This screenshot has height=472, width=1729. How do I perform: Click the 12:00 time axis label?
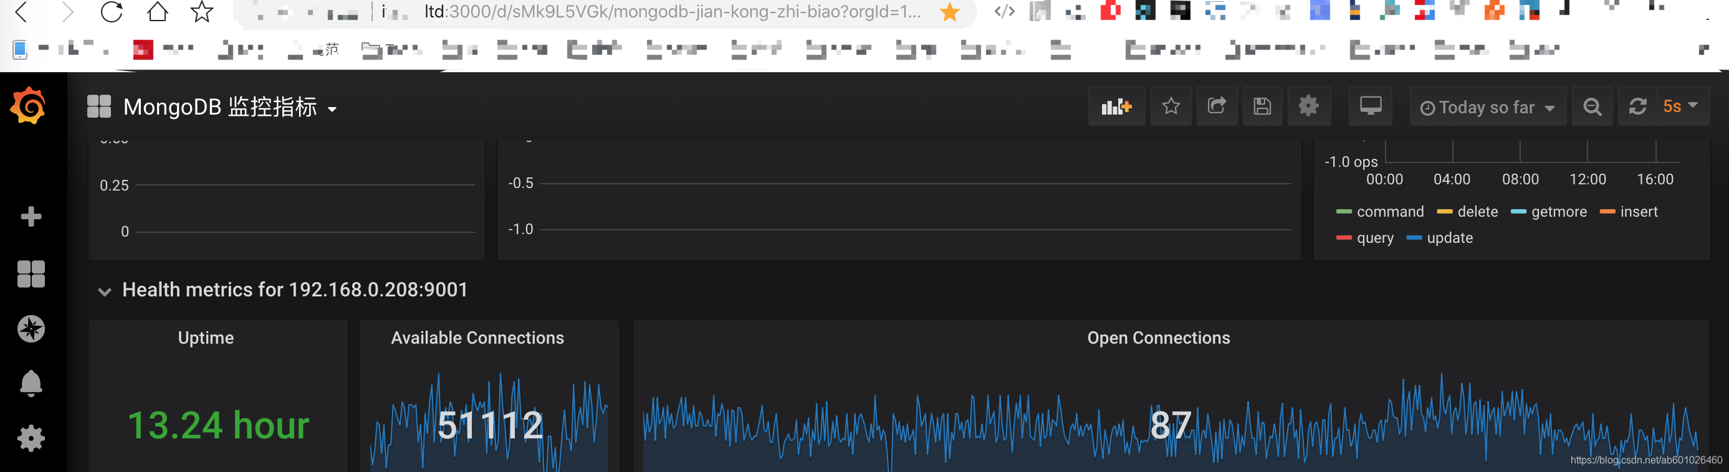coord(1588,180)
